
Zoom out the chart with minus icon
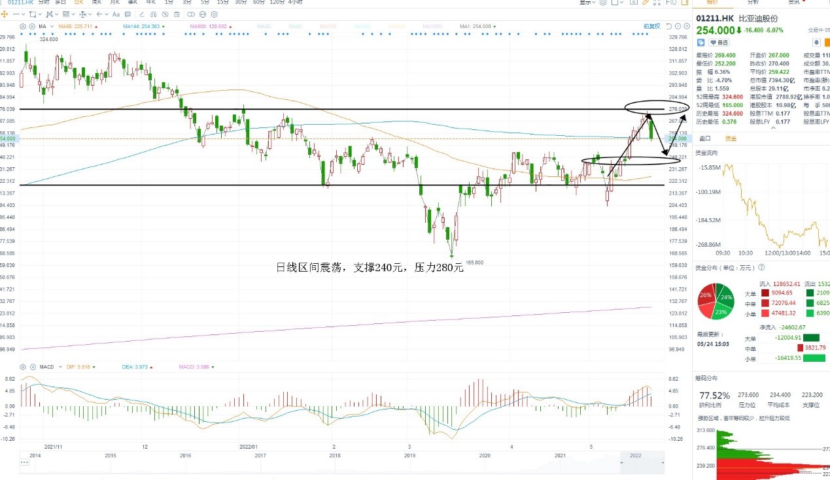(678, 26)
